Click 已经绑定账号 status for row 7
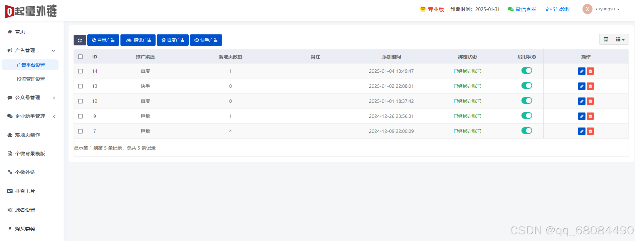 pos(467,131)
